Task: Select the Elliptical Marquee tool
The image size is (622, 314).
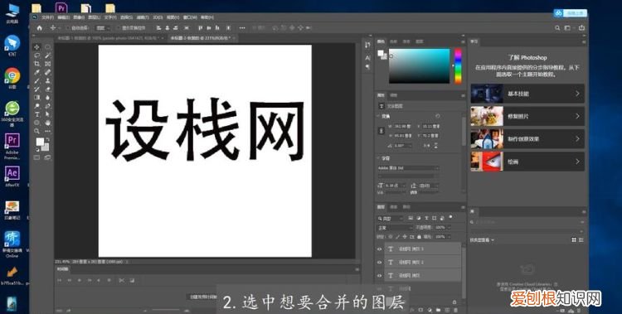Action: (47, 46)
